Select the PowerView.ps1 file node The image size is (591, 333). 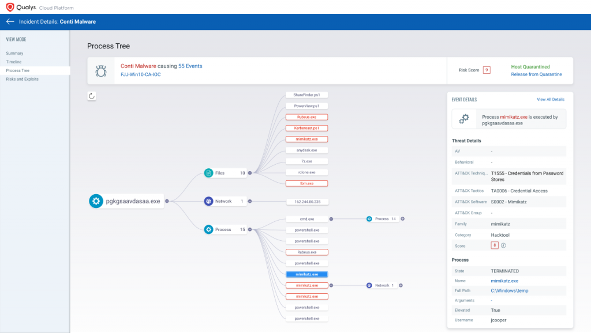click(307, 106)
